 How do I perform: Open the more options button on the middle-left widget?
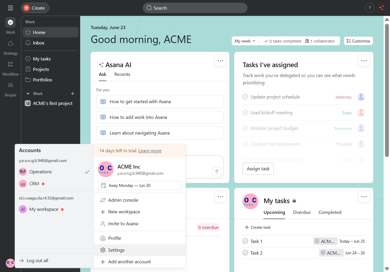(x=220, y=197)
